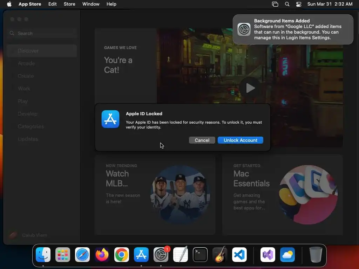
Task: Open TextEdit from the Dock
Action: click(181, 255)
